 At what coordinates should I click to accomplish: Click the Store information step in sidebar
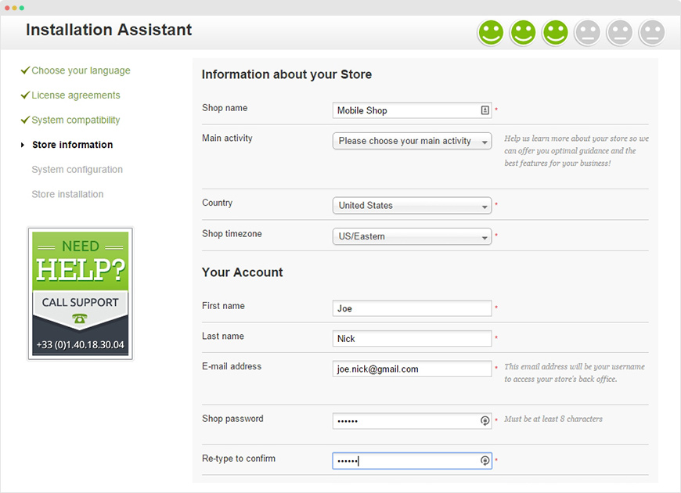click(x=72, y=145)
